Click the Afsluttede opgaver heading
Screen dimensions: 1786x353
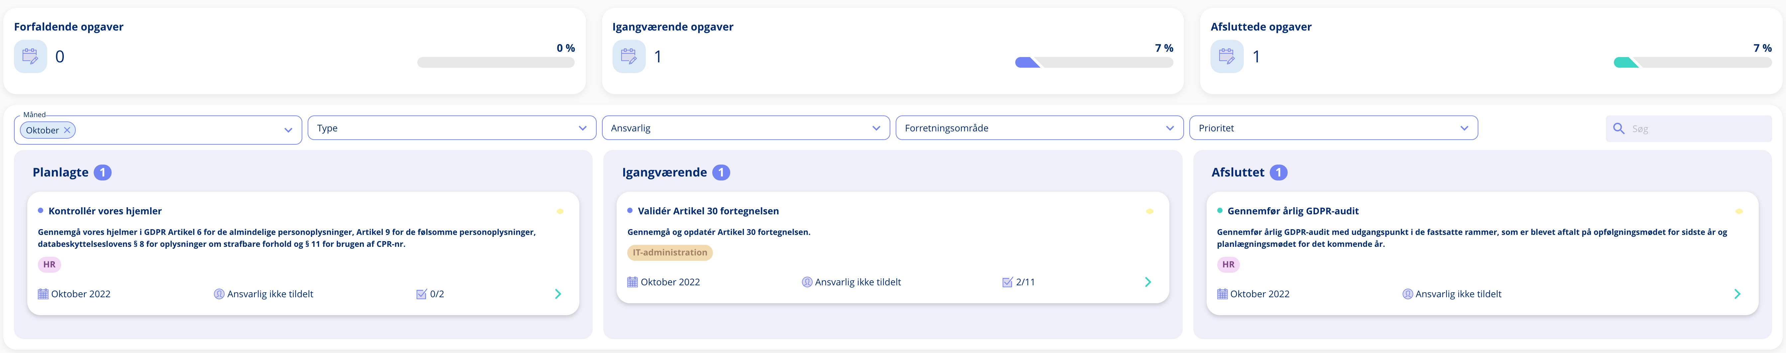point(1261,27)
